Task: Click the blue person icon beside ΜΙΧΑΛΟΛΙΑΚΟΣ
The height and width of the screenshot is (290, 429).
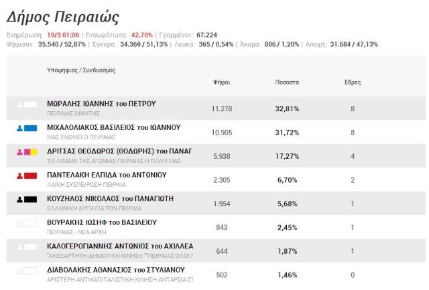Action: (x=19, y=128)
